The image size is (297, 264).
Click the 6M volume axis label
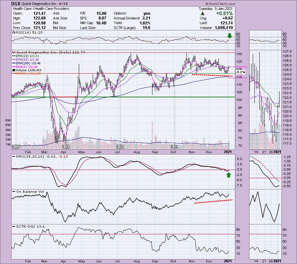(x=8, y=120)
